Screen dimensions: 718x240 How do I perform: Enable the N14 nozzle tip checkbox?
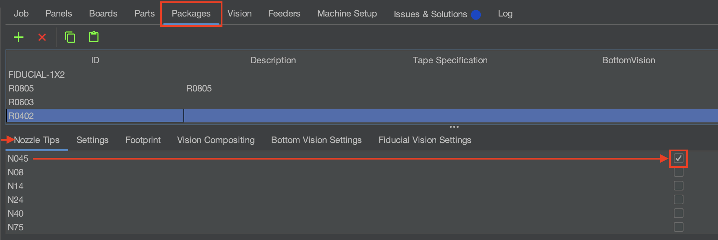(x=678, y=186)
